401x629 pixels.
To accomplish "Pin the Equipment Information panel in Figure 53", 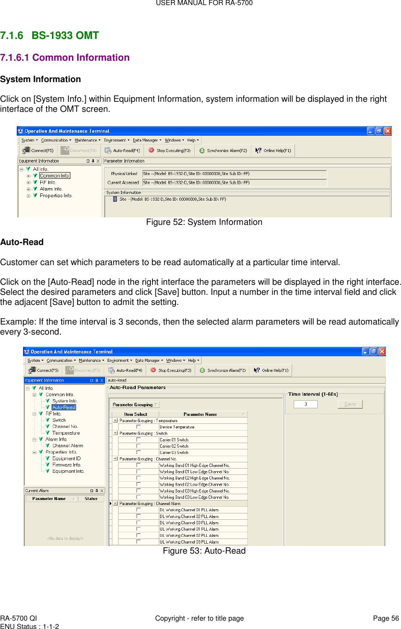I will [x=97, y=380].
